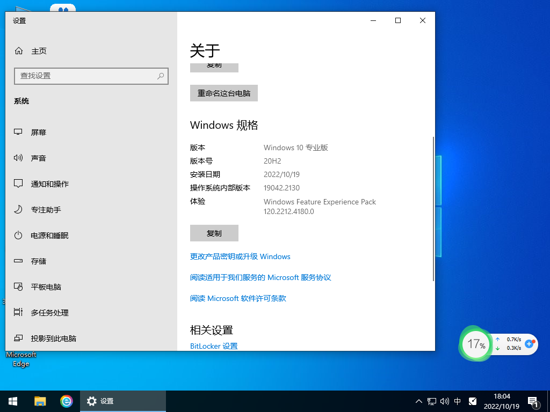550x412 pixels.
Task: Open the volume control in system tray
Action: click(x=444, y=401)
